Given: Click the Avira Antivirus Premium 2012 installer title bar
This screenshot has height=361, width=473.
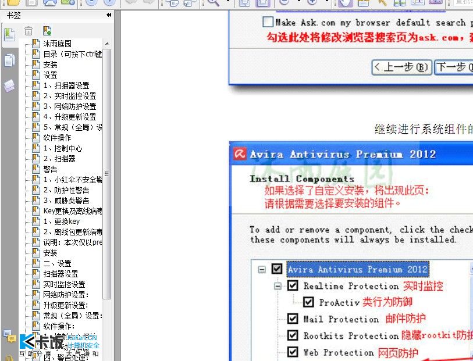Looking at the screenshot, I should pyautogui.click(x=351, y=154).
